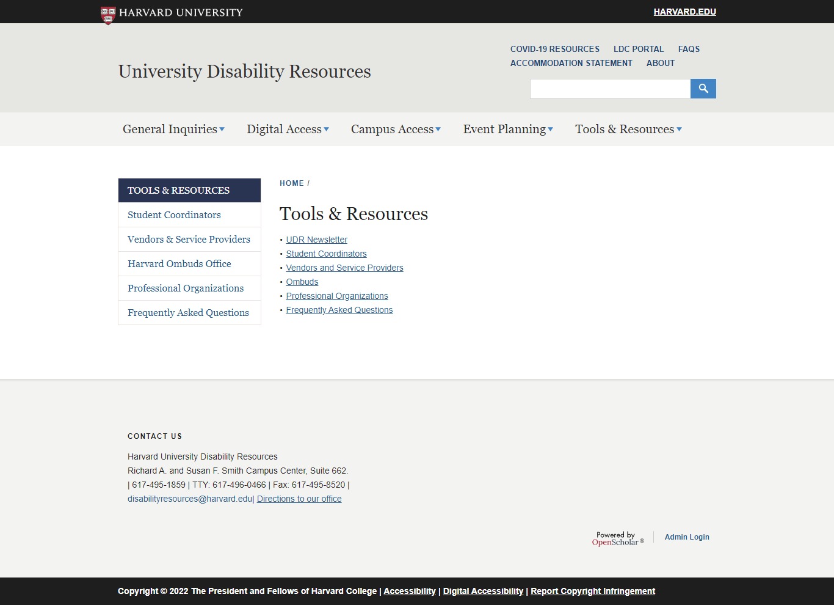Click the HOME breadcrumb link
This screenshot has height=605, width=834.
pyautogui.click(x=292, y=183)
